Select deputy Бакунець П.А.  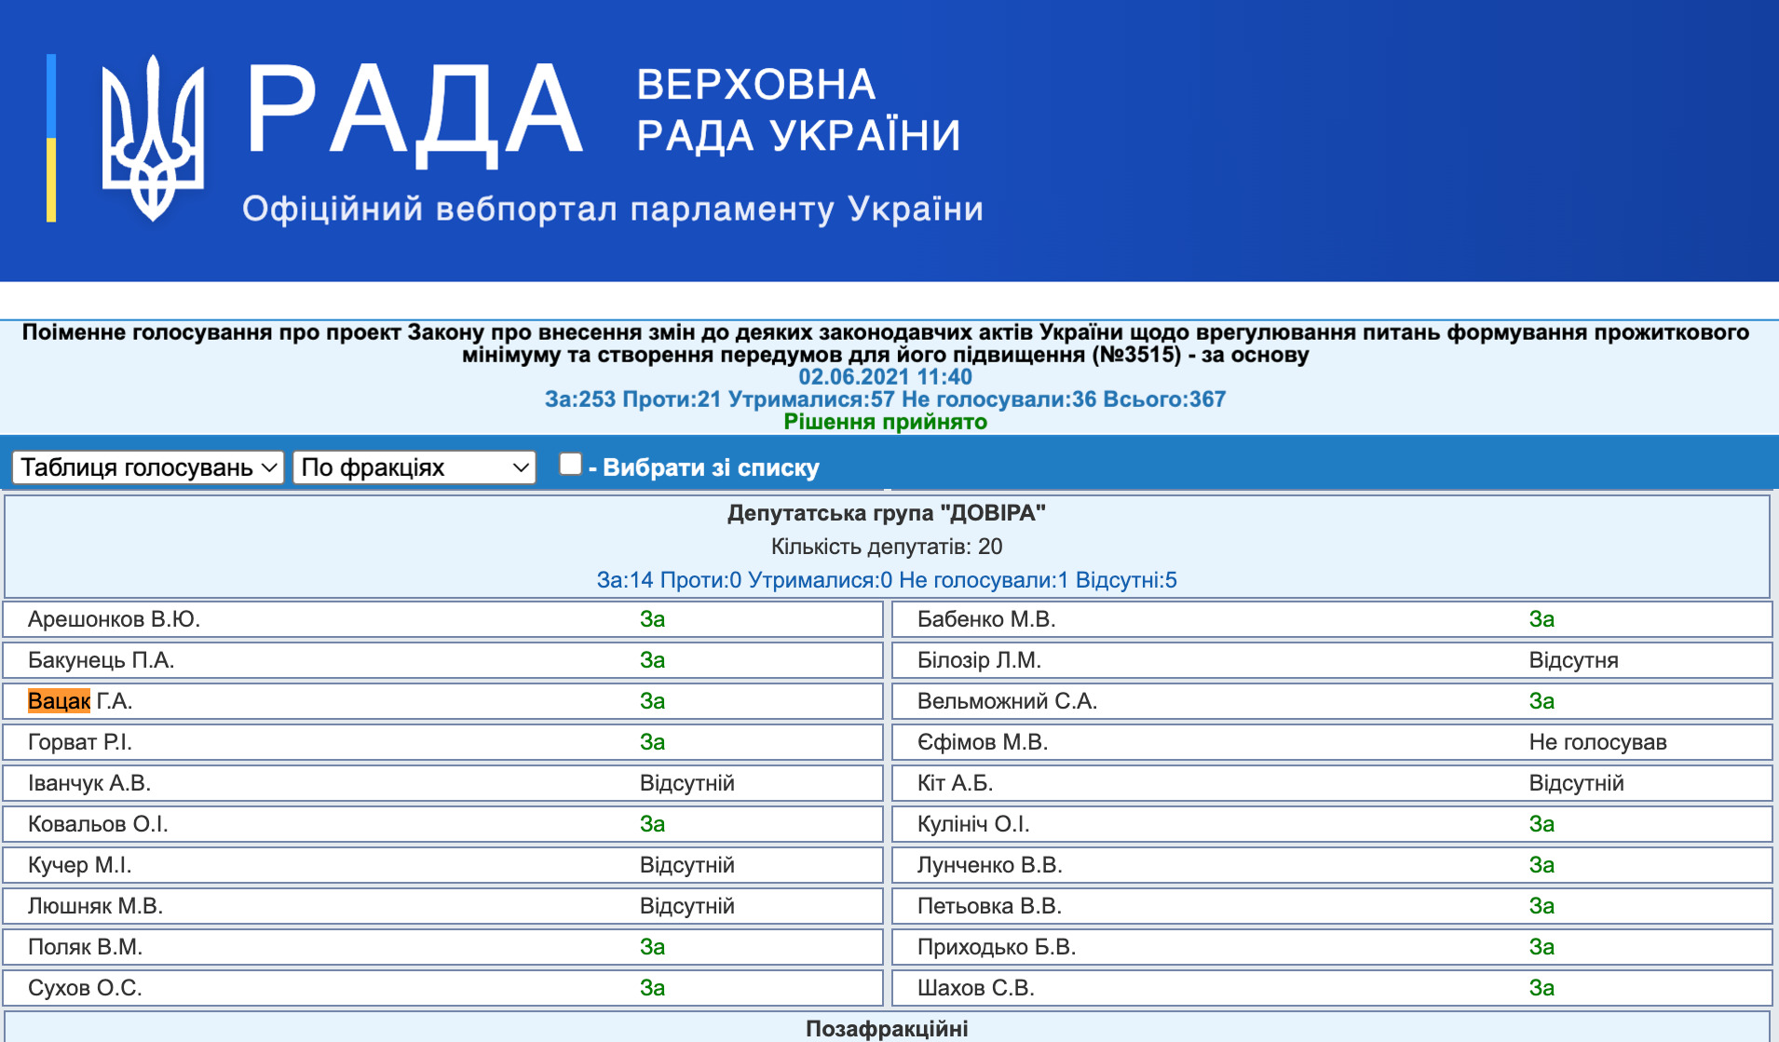click(x=101, y=660)
